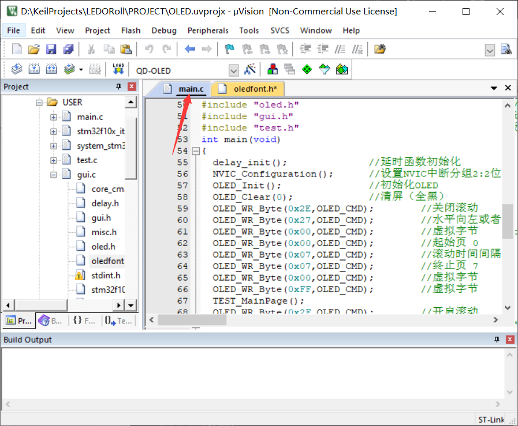Click the Select Software Packs icon

(325, 69)
